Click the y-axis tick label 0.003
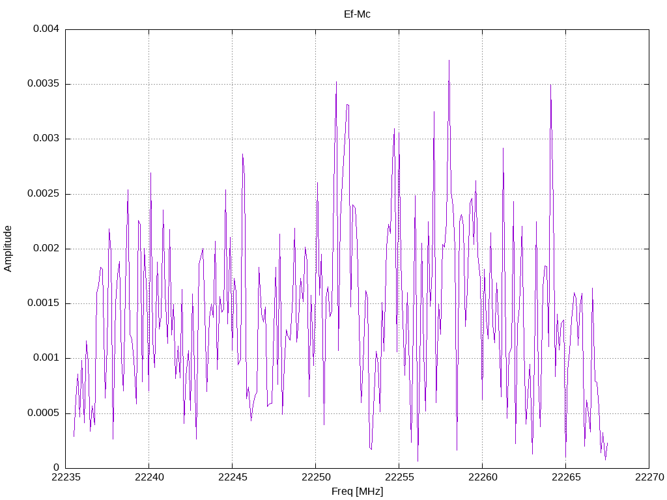This screenshot has height=500, width=667. pos(46,139)
